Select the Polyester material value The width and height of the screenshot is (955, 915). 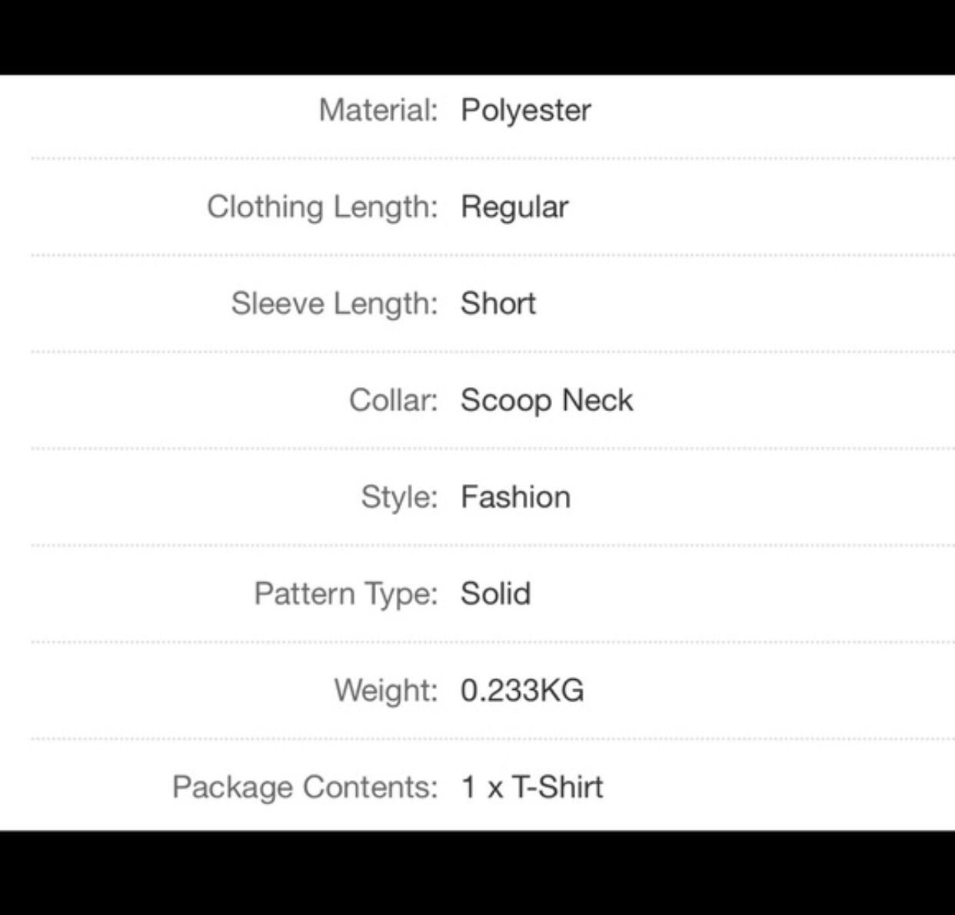coord(525,111)
